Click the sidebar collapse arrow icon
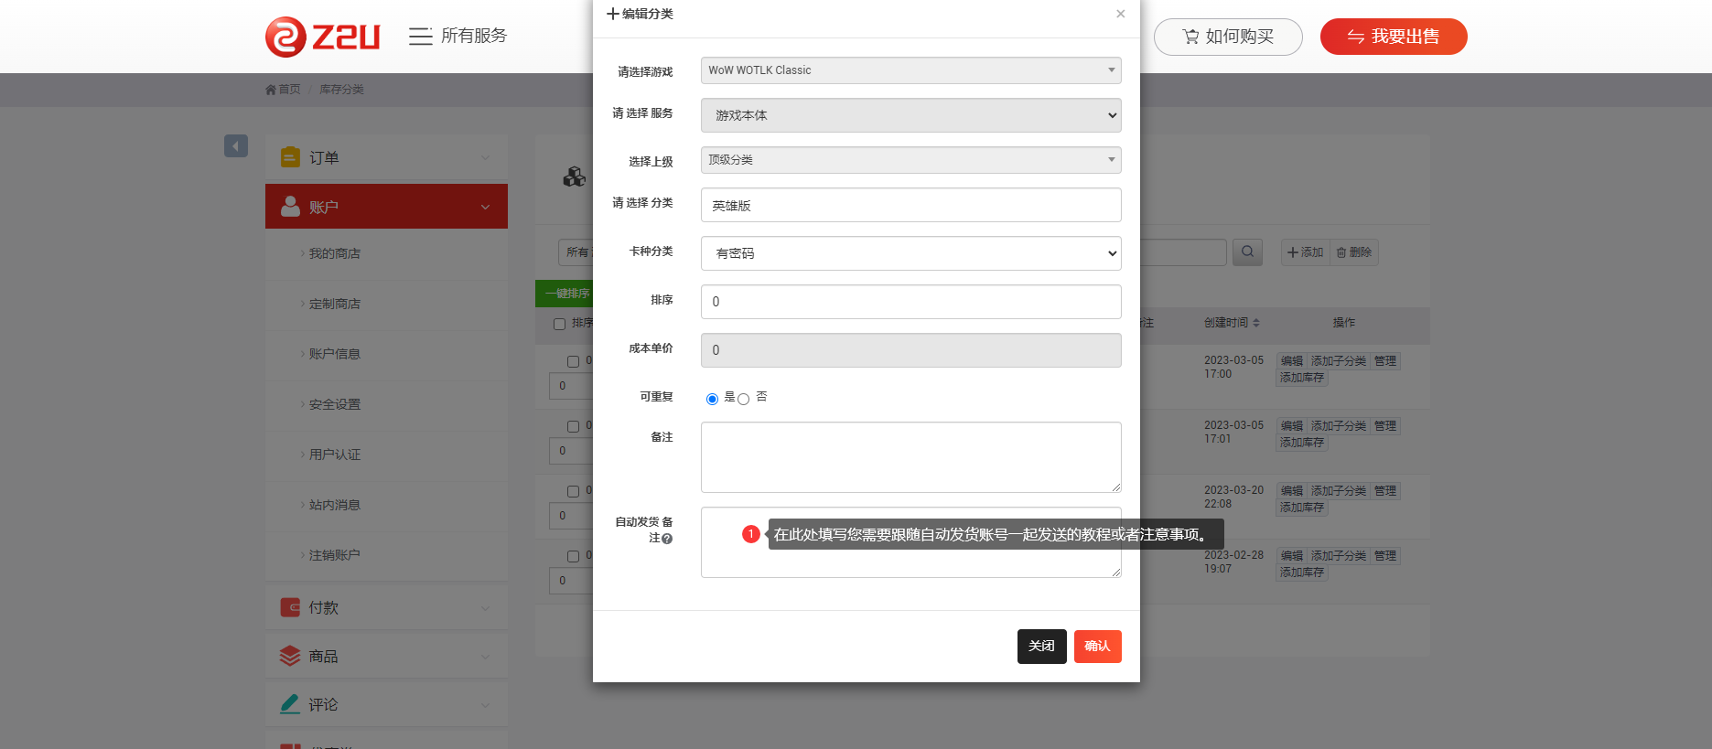The height and width of the screenshot is (749, 1712). pyautogui.click(x=236, y=146)
